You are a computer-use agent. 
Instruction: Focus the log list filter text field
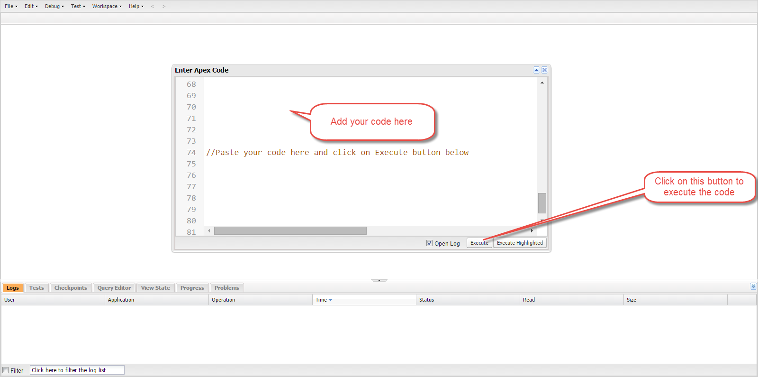[77, 370]
